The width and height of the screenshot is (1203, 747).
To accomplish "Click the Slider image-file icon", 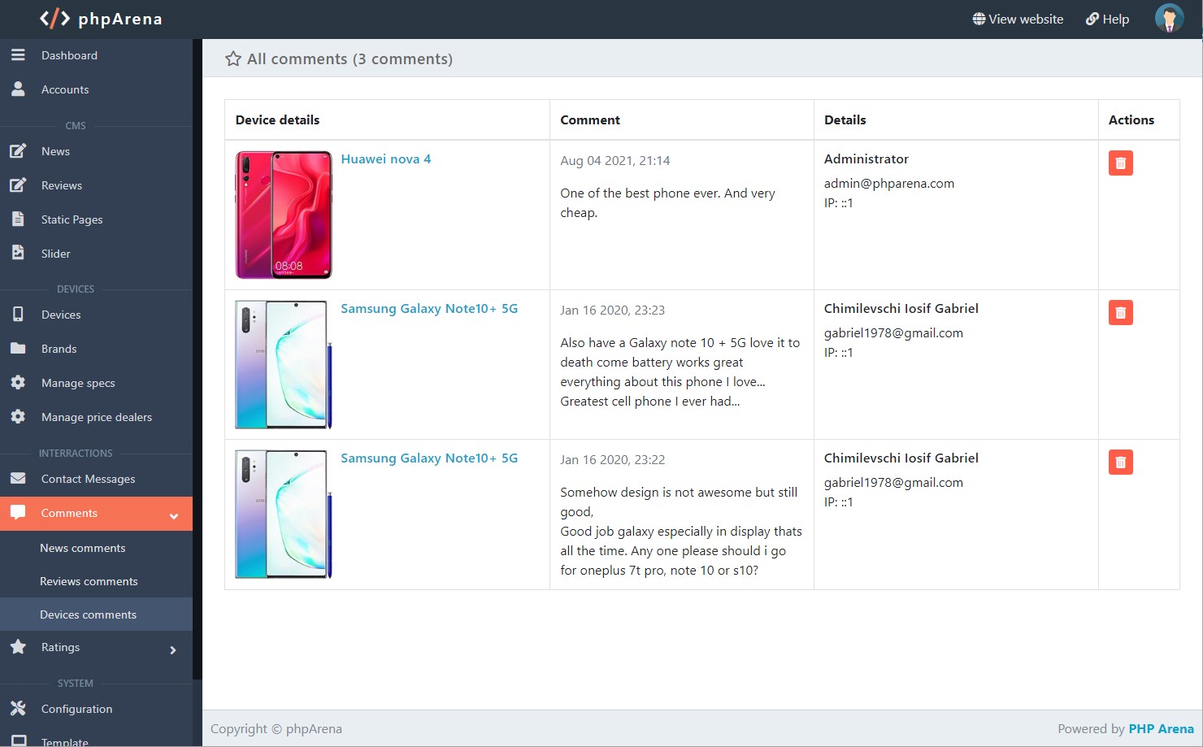I will pos(18,253).
